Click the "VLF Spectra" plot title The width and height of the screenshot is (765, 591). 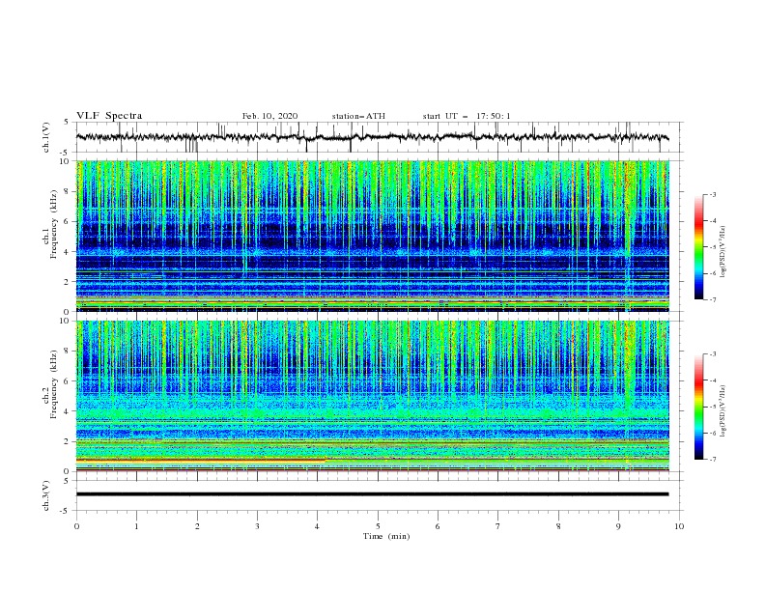pyautogui.click(x=109, y=116)
